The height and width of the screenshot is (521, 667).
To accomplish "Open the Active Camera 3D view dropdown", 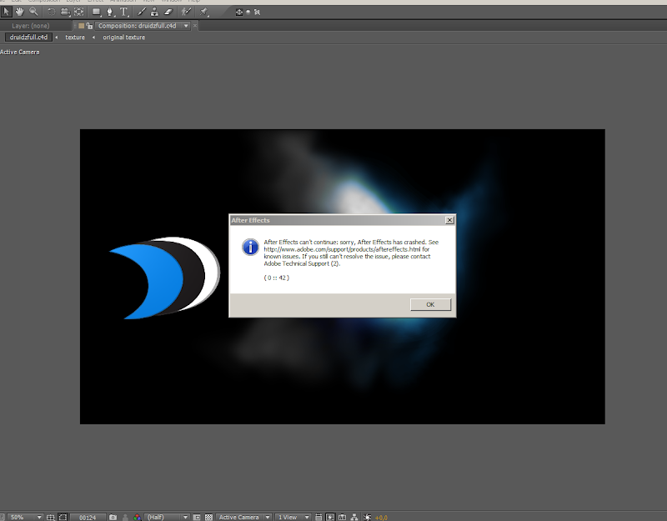I will point(243,517).
